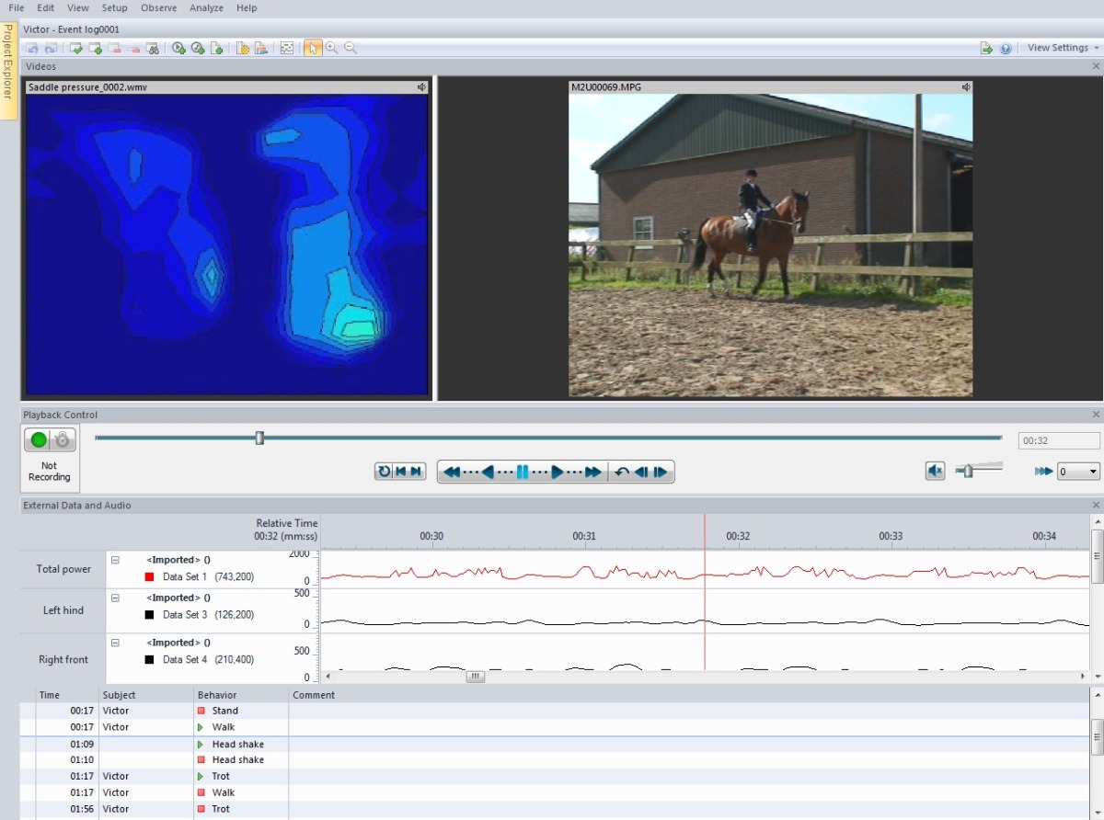This screenshot has width=1104, height=820.
Task: Open Help via the blue question icon
Action: pos(1006,49)
